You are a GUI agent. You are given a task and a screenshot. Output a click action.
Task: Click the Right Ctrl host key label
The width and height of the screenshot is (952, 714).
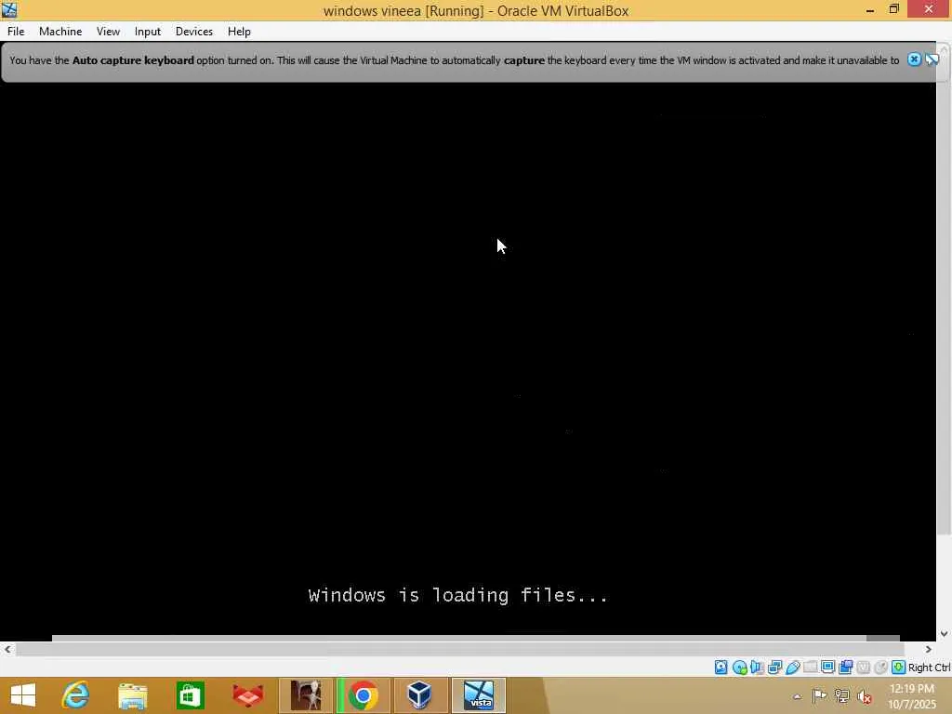click(x=929, y=668)
